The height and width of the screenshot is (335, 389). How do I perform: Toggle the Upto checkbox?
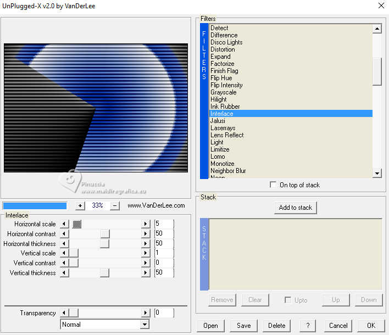click(x=288, y=300)
